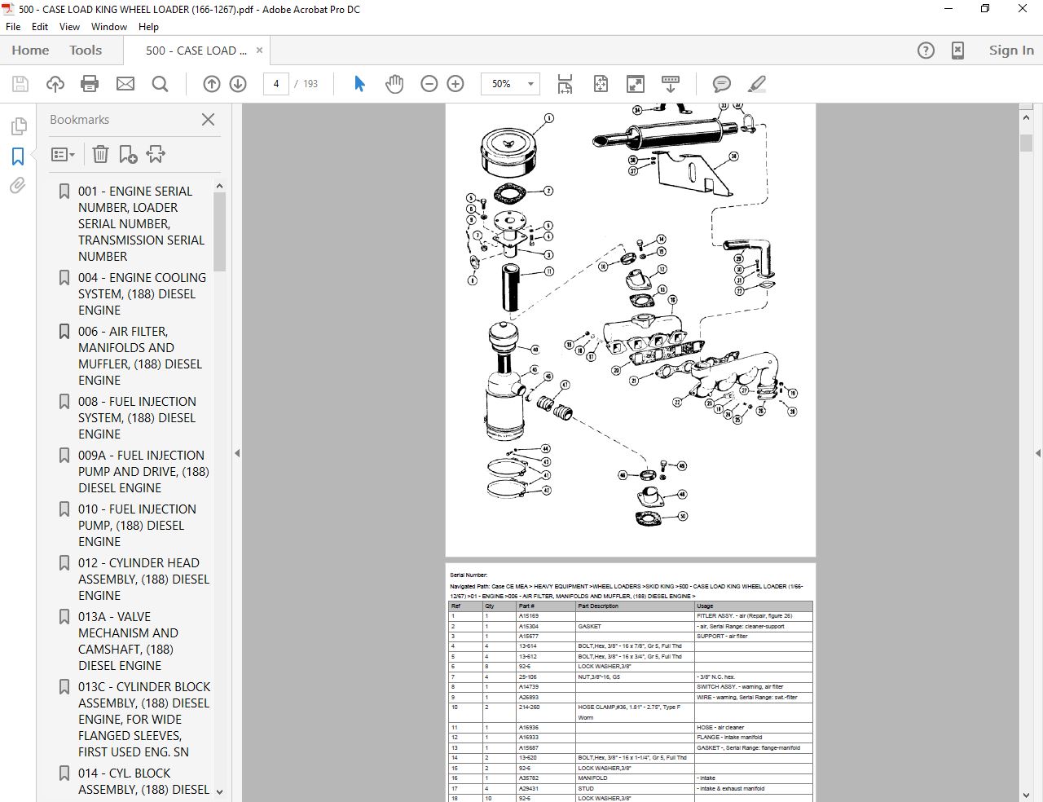1043x802 pixels.
Task: Select the Highlight text tool
Action: pos(757,83)
